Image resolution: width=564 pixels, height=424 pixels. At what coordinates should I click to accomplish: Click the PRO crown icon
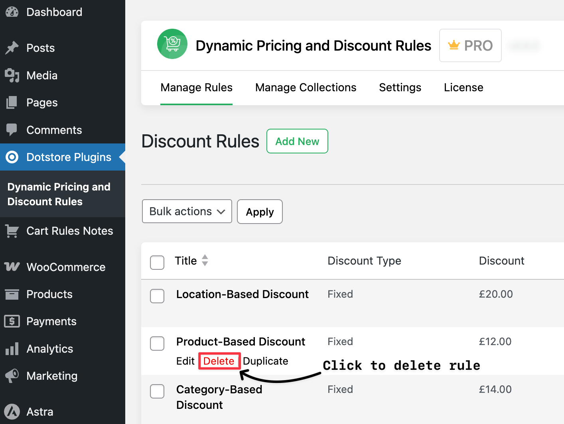click(x=454, y=45)
